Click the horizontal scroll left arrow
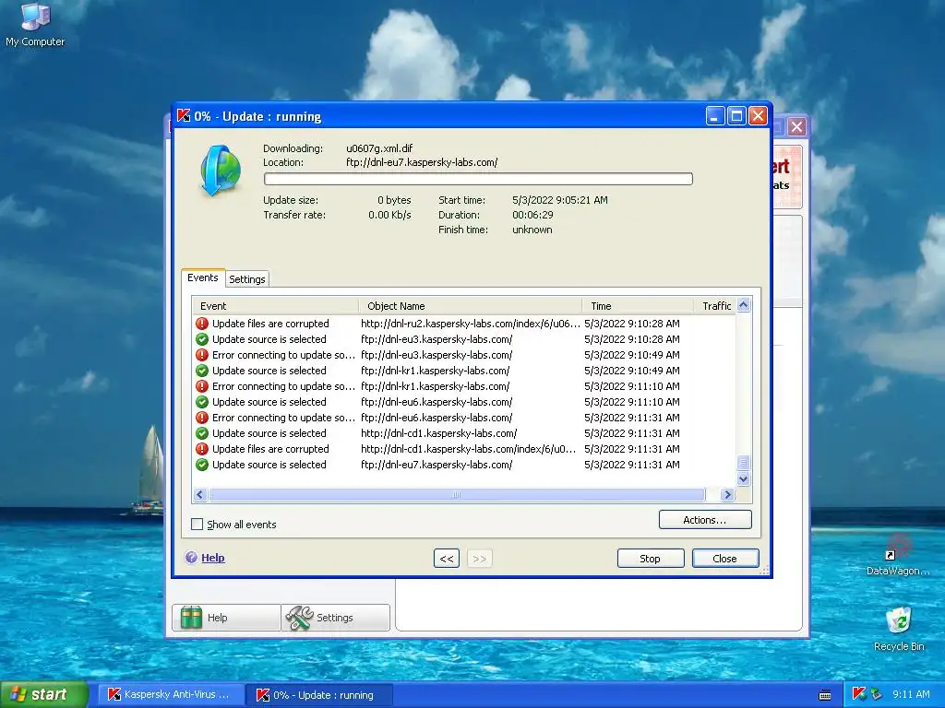 point(200,494)
